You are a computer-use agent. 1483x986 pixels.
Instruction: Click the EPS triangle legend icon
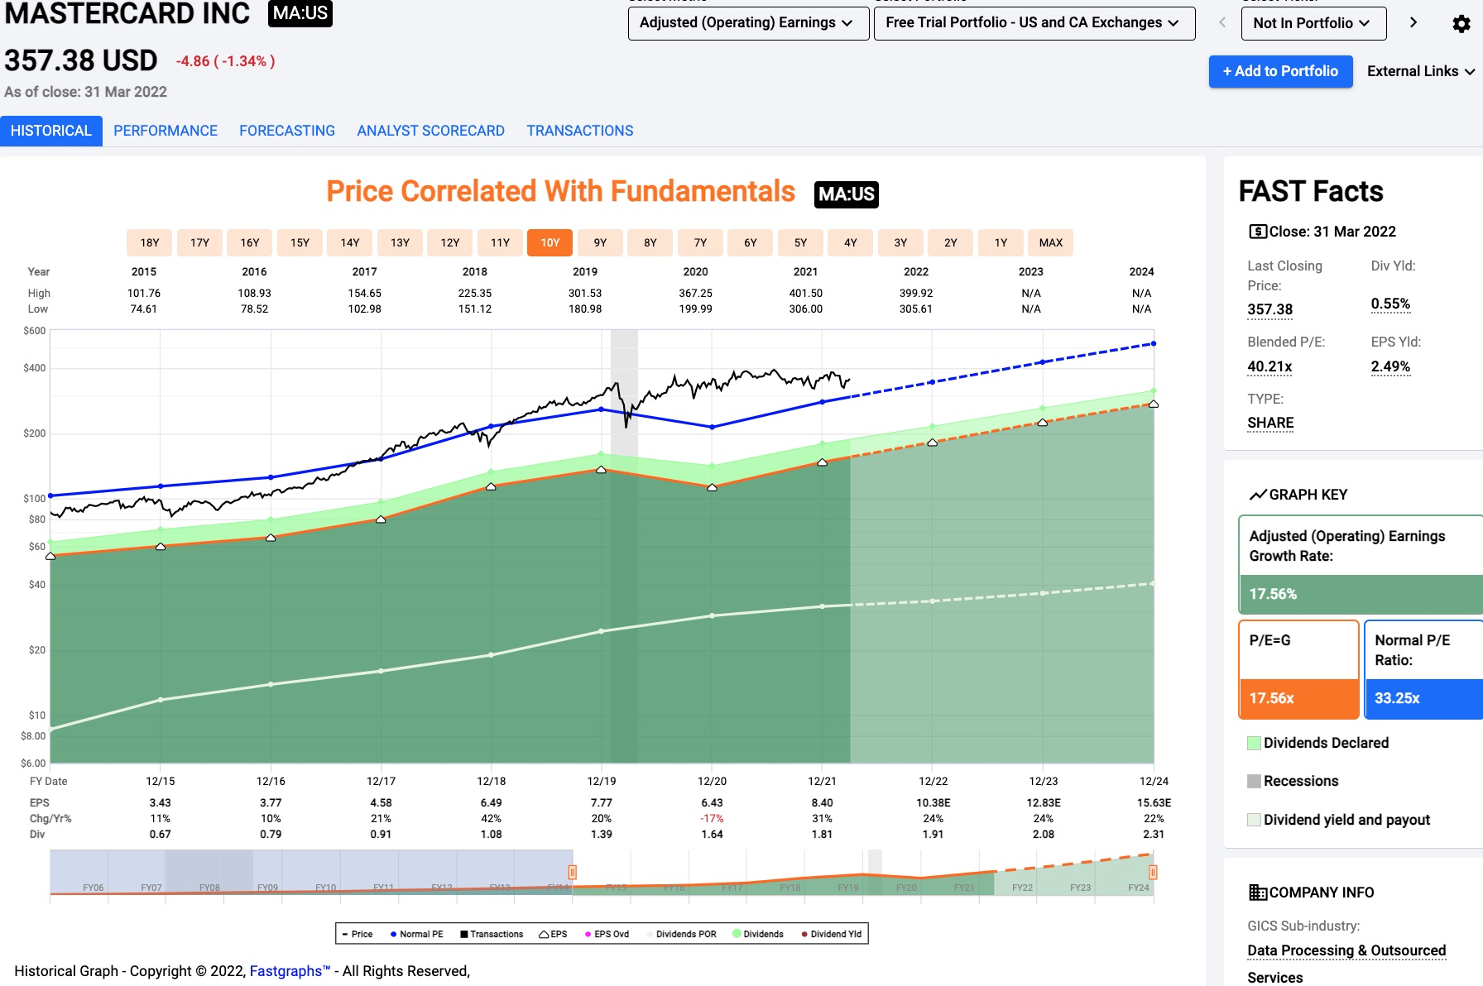pyautogui.click(x=544, y=934)
